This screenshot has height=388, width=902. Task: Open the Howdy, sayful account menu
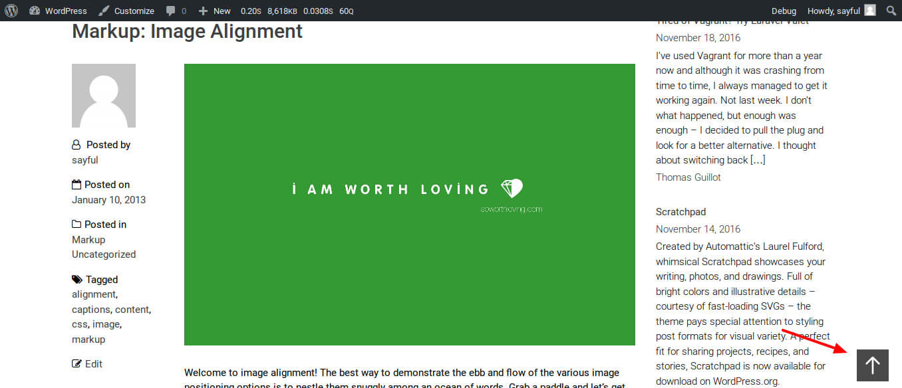(841, 11)
